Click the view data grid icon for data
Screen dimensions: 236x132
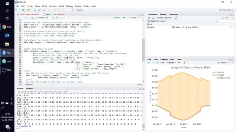[x=231, y=27]
